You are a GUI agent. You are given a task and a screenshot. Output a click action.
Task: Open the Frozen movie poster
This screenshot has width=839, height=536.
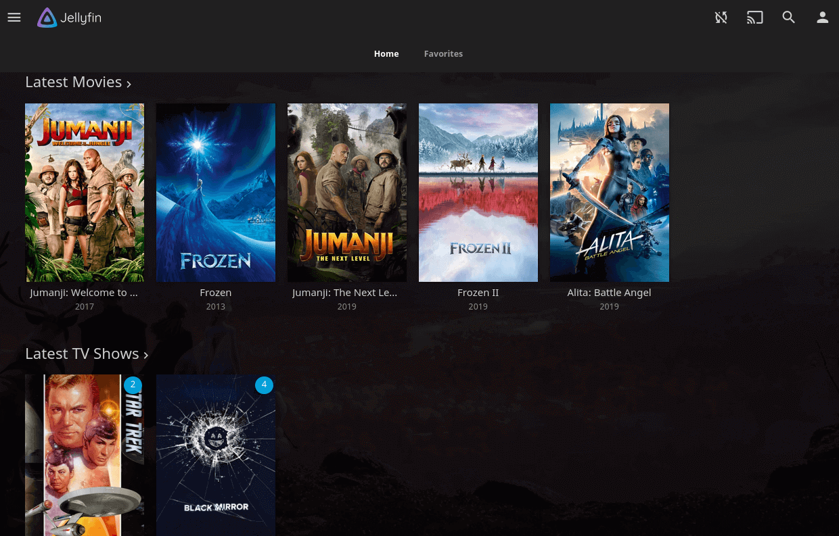(x=216, y=193)
